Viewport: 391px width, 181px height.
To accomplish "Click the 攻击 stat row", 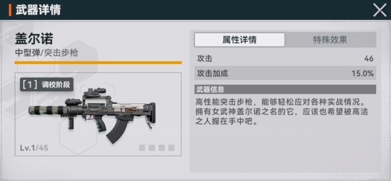I will point(285,59).
